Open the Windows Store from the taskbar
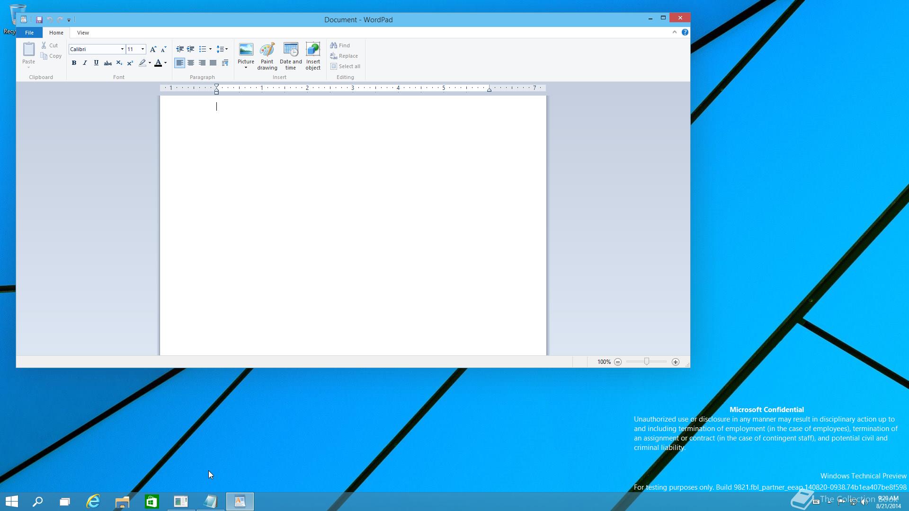Image resolution: width=909 pixels, height=511 pixels. pyautogui.click(x=151, y=502)
